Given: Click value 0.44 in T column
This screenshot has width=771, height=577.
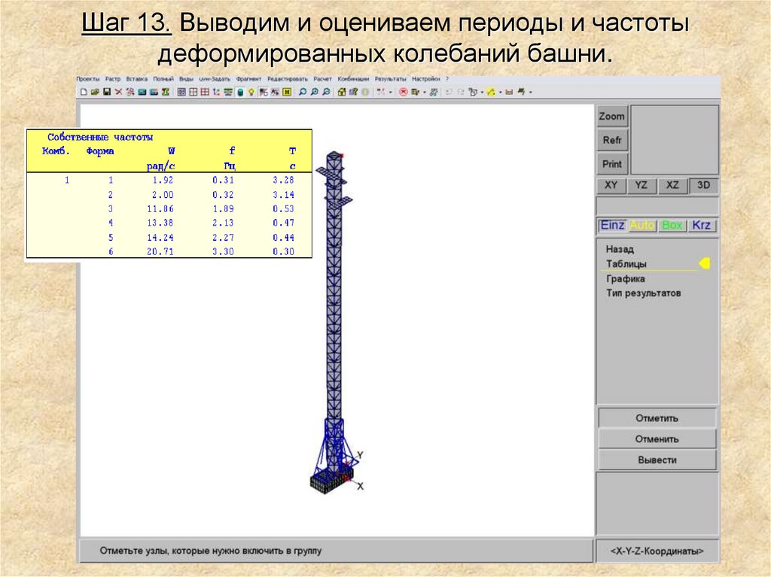Looking at the screenshot, I should pyautogui.click(x=283, y=238).
